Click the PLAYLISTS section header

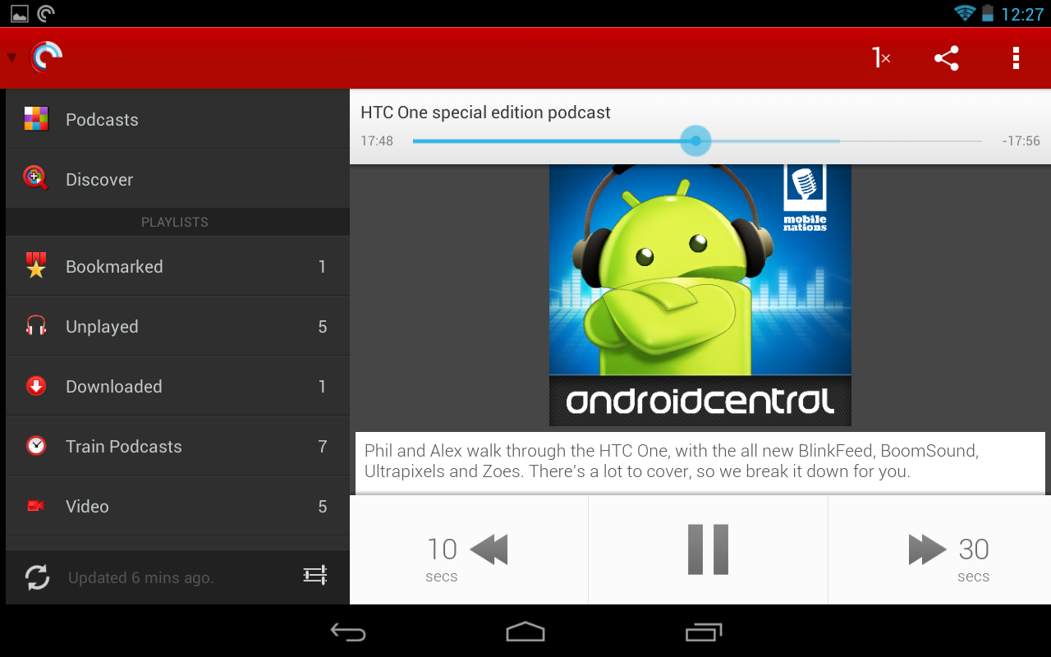pyautogui.click(x=175, y=223)
